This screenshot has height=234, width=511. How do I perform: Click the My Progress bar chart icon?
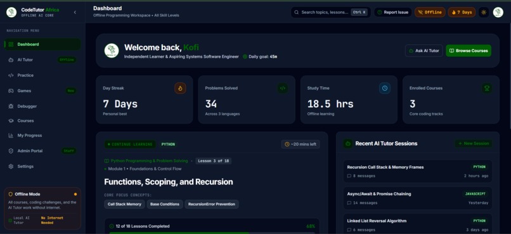(11, 136)
